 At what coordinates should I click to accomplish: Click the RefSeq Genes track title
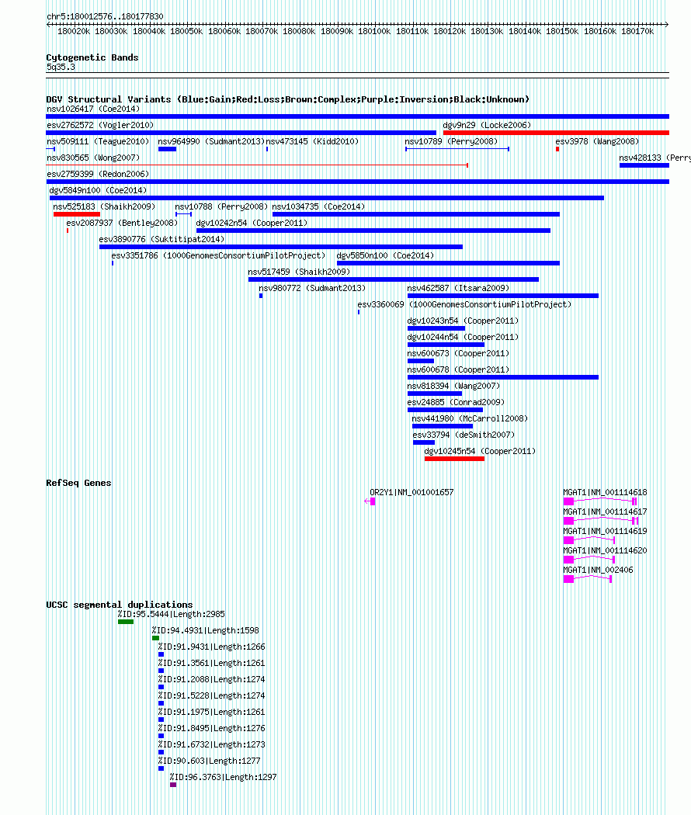point(78,483)
